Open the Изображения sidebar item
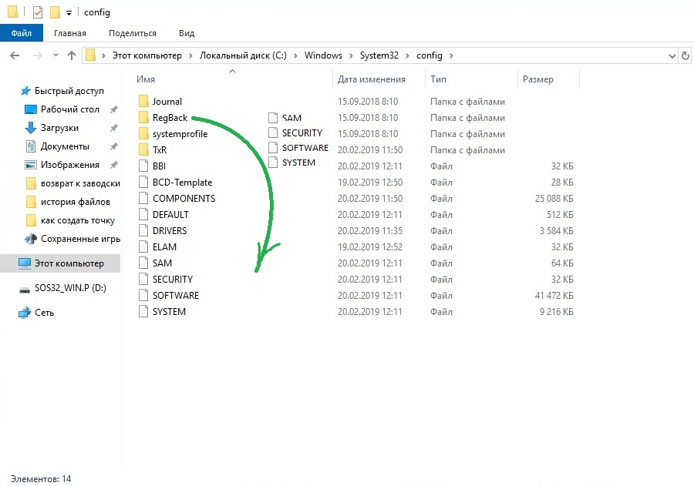694x486 pixels. [x=69, y=165]
